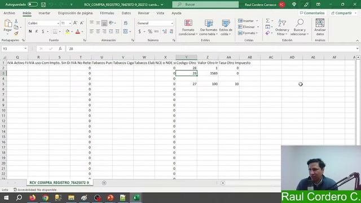Click the Windows Start button

(6, 198)
